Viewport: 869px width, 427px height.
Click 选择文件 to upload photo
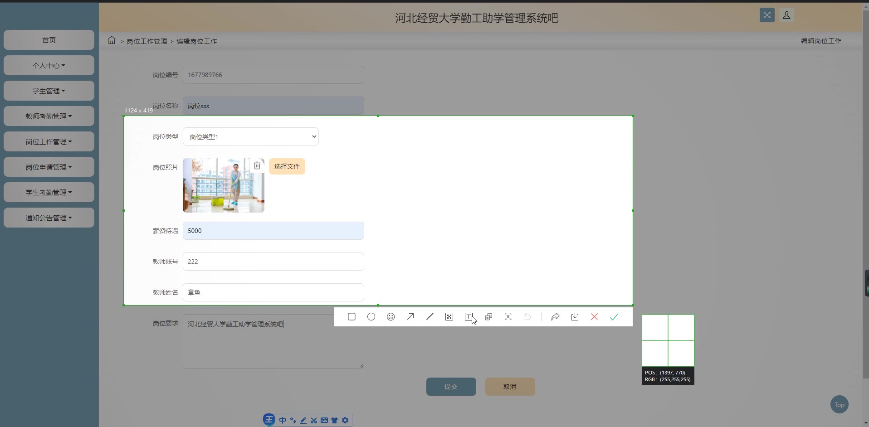287,166
